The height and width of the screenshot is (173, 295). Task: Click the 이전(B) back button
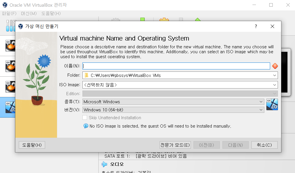tap(207, 145)
